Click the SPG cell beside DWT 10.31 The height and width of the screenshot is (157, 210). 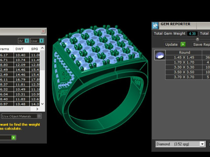coord(35,94)
